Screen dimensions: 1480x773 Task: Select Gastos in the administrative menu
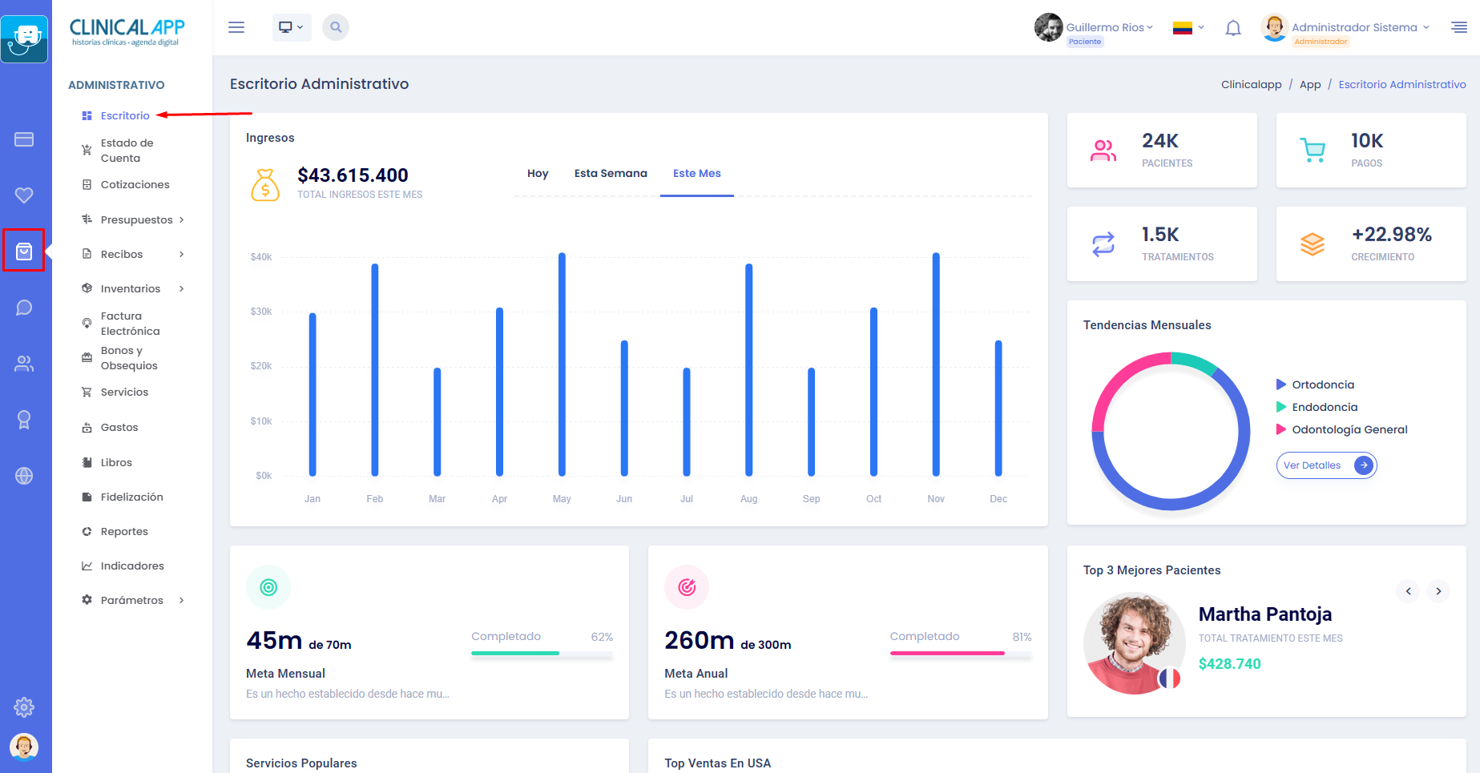119,427
